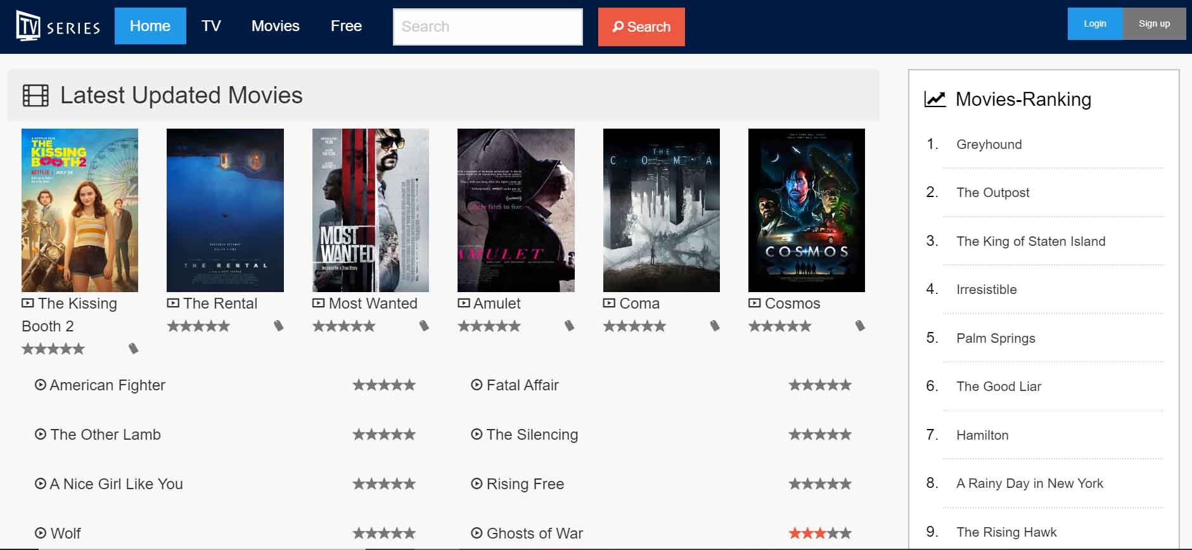Viewport: 1192px width, 550px height.
Task: Click the chart icon beside Movies-Ranking
Action: [935, 99]
